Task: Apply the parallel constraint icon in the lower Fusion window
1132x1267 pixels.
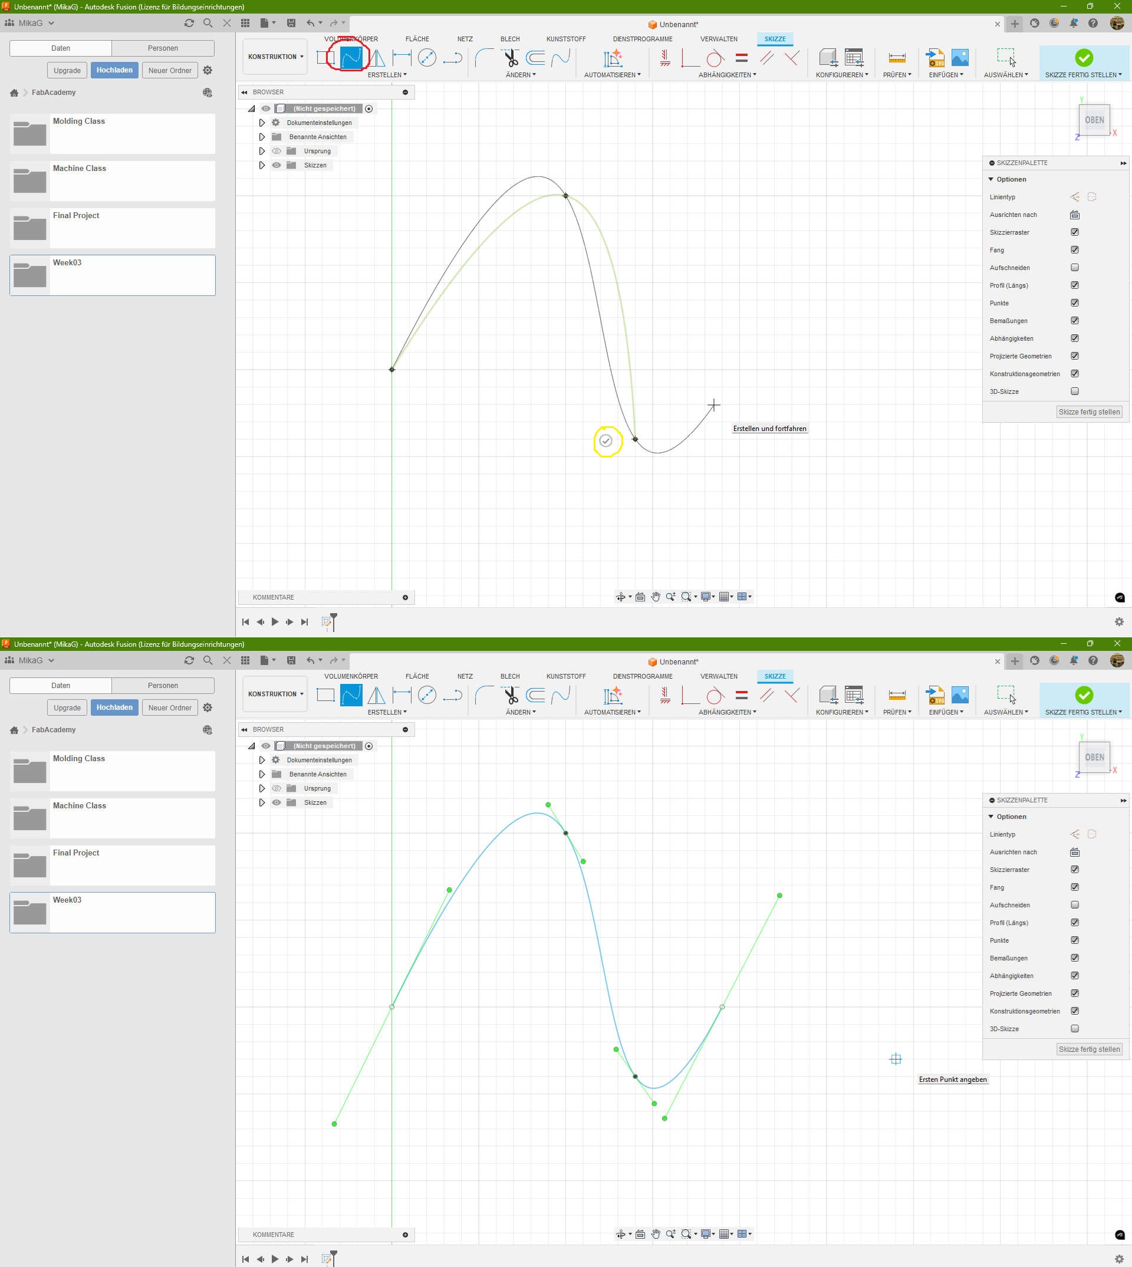Action: tap(767, 695)
